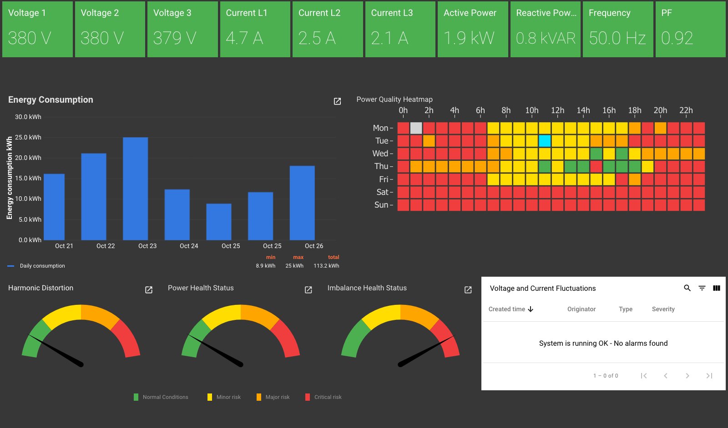
Task: Expand the Power Health Status widget
Action: coord(308,290)
